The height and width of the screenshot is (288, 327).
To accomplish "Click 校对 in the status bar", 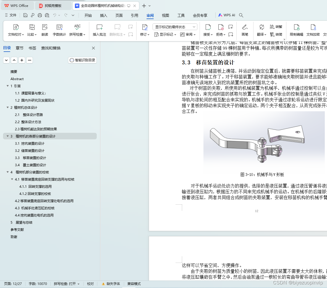I will pyautogui.click(x=90, y=284).
